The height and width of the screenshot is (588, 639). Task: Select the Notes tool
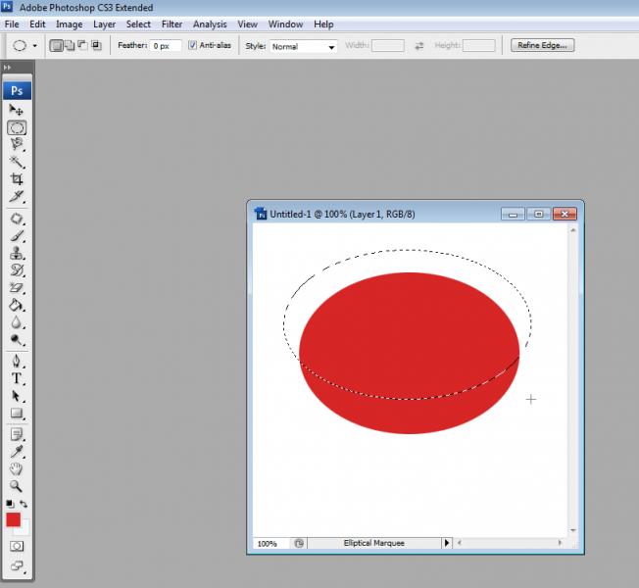click(17, 434)
